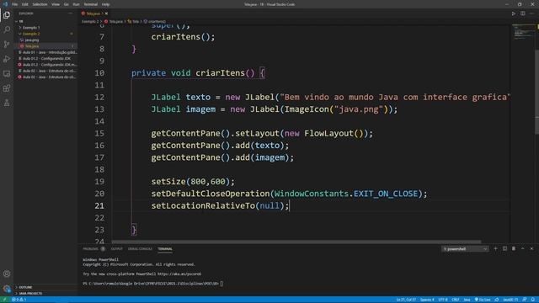This screenshot has height=303, width=539.
Task: Click the editor horizontal scrollbar
Action: pyautogui.click(x=296, y=242)
